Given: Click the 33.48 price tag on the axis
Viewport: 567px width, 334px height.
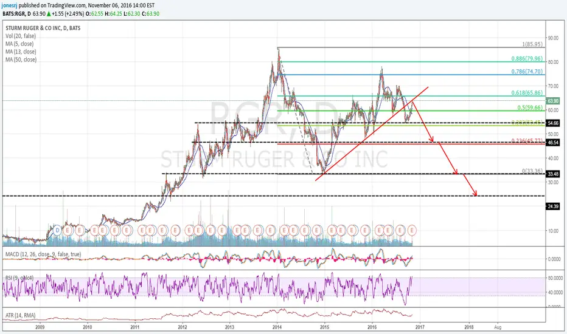Looking at the screenshot, I should [553, 174].
